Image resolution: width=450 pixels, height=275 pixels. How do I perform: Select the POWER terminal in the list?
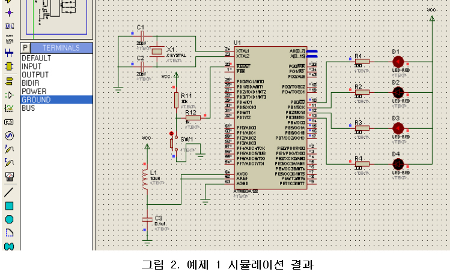coord(34,92)
